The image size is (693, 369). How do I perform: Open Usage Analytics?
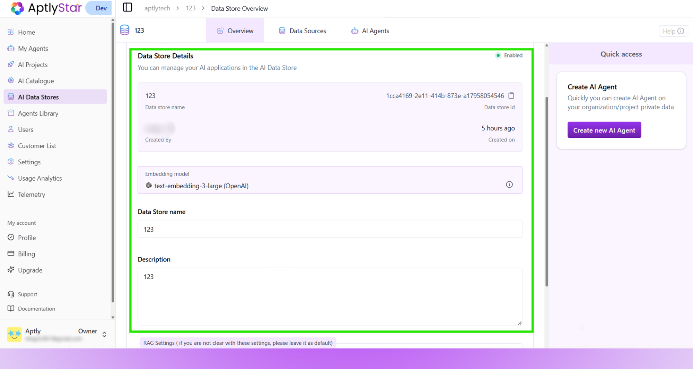[x=40, y=178]
